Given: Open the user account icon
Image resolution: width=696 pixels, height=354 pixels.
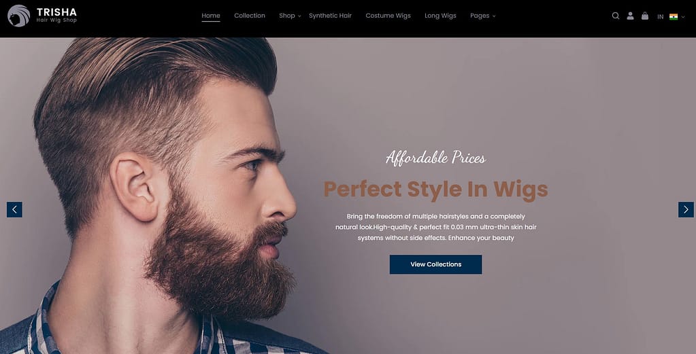Looking at the screenshot, I should [x=630, y=16].
